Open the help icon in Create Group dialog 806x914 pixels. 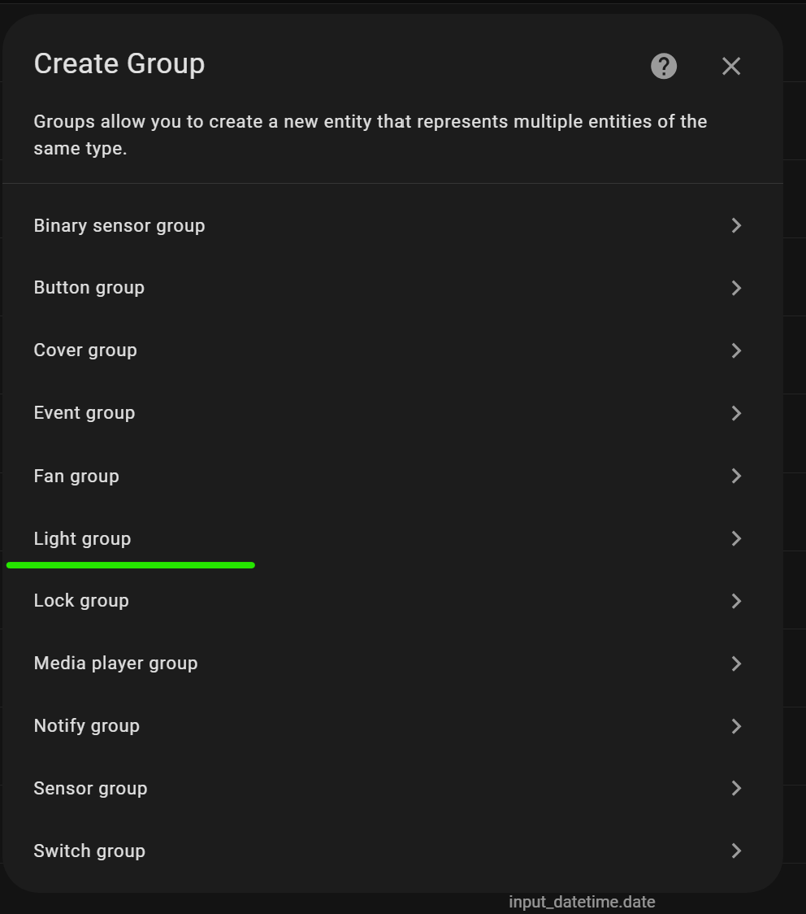click(x=663, y=66)
